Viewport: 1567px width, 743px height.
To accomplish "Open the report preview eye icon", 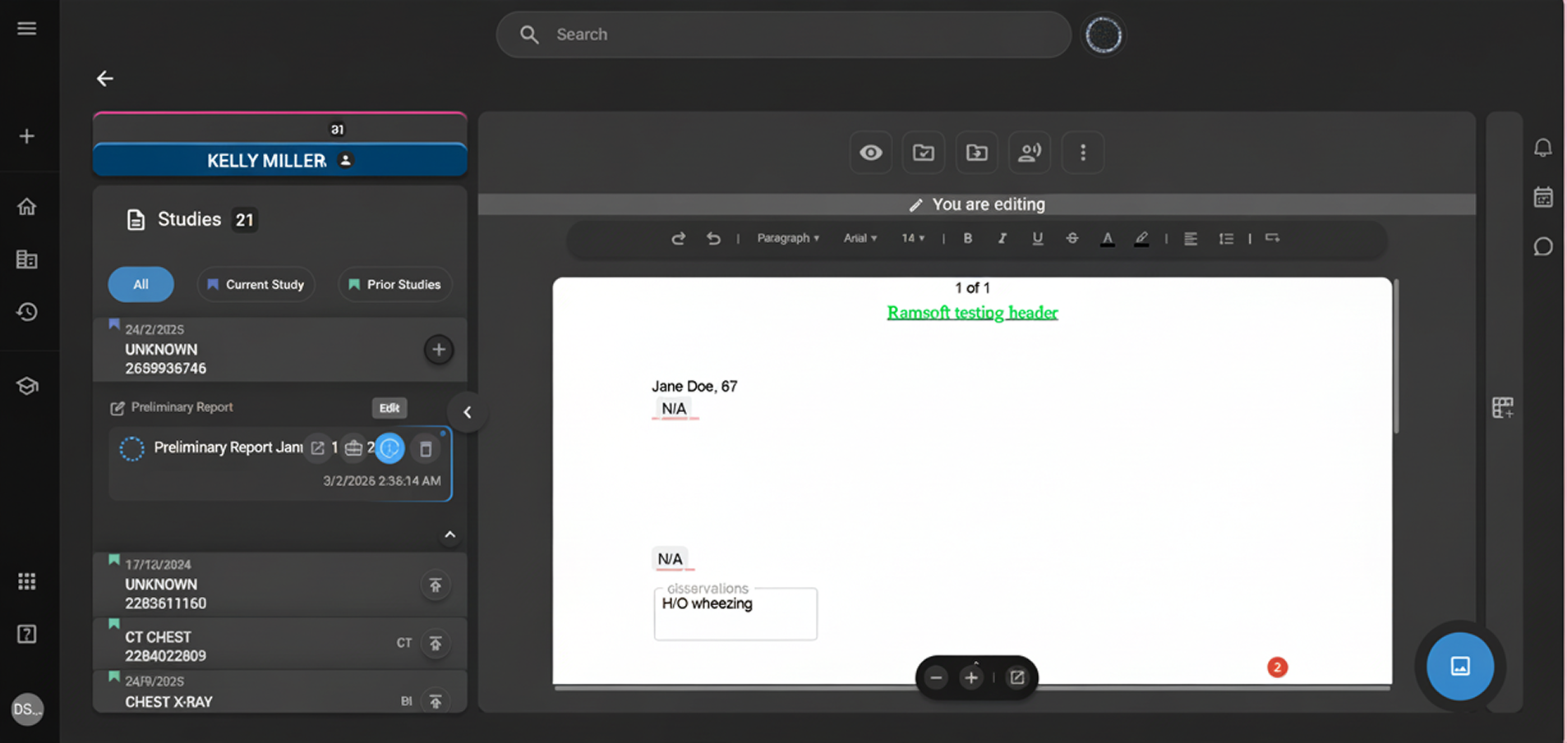I will (x=870, y=153).
